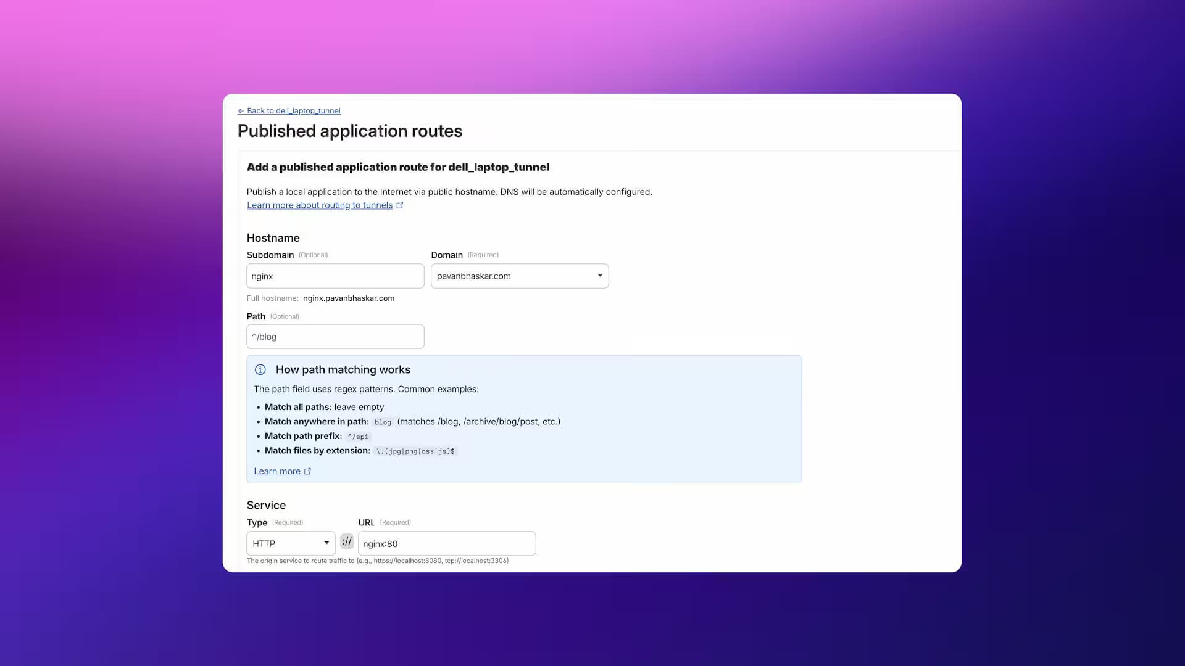Open the Learn more link in info box
Viewport: 1185px width, 666px height.
(x=276, y=471)
